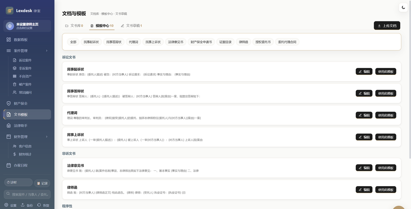This screenshot has height=209, width=411.
Task: Filter by 代理词 chip
Action: tap(133, 42)
